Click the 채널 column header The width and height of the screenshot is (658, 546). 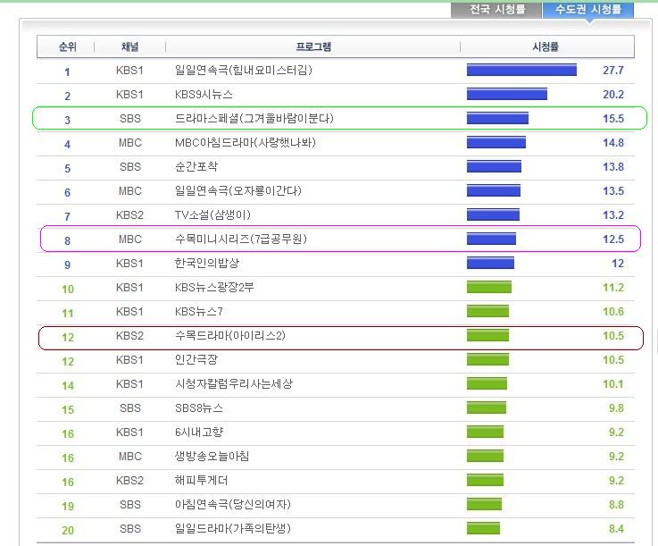tap(129, 46)
